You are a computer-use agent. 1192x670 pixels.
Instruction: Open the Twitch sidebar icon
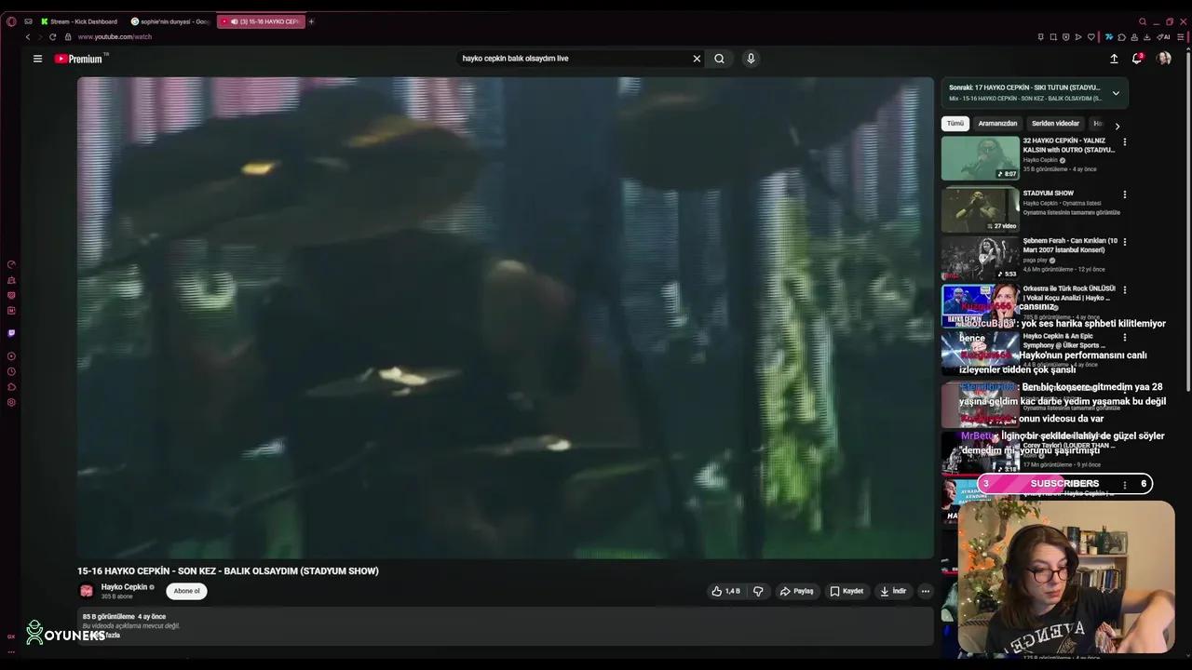pyautogui.click(x=11, y=333)
